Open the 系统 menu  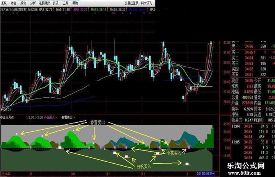pos(3,3)
